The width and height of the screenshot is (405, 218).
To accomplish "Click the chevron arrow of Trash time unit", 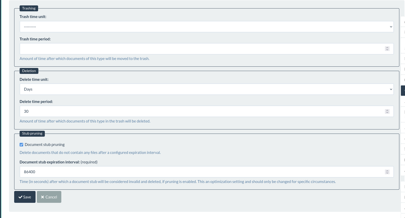I will click(x=391, y=27).
